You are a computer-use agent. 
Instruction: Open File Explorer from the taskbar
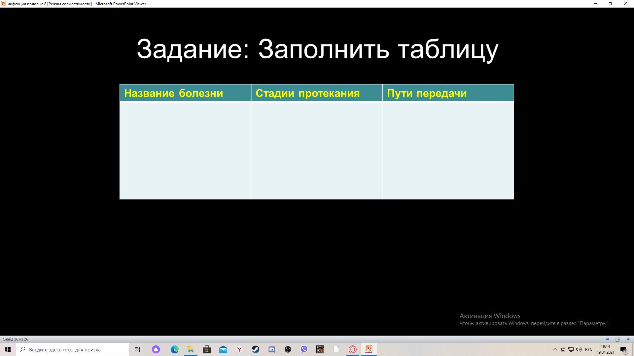coord(191,349)
